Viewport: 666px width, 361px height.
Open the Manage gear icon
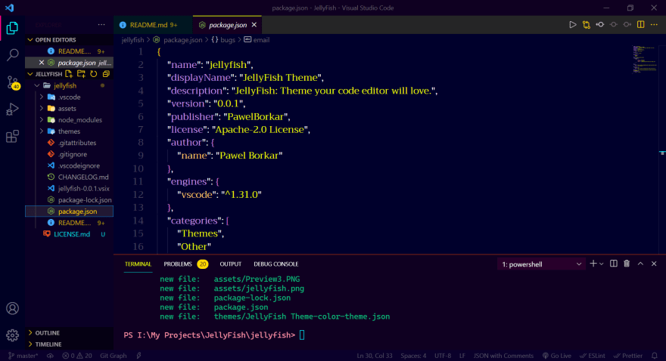click(12, 335)
